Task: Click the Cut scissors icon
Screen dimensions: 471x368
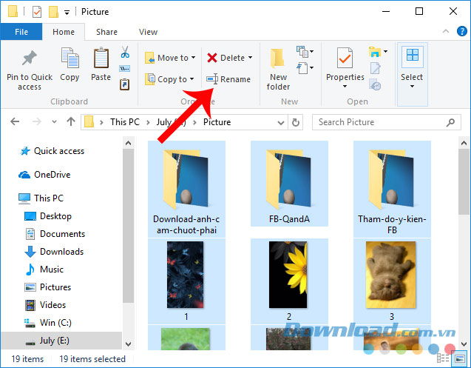Action: click(x=125, y=52)
